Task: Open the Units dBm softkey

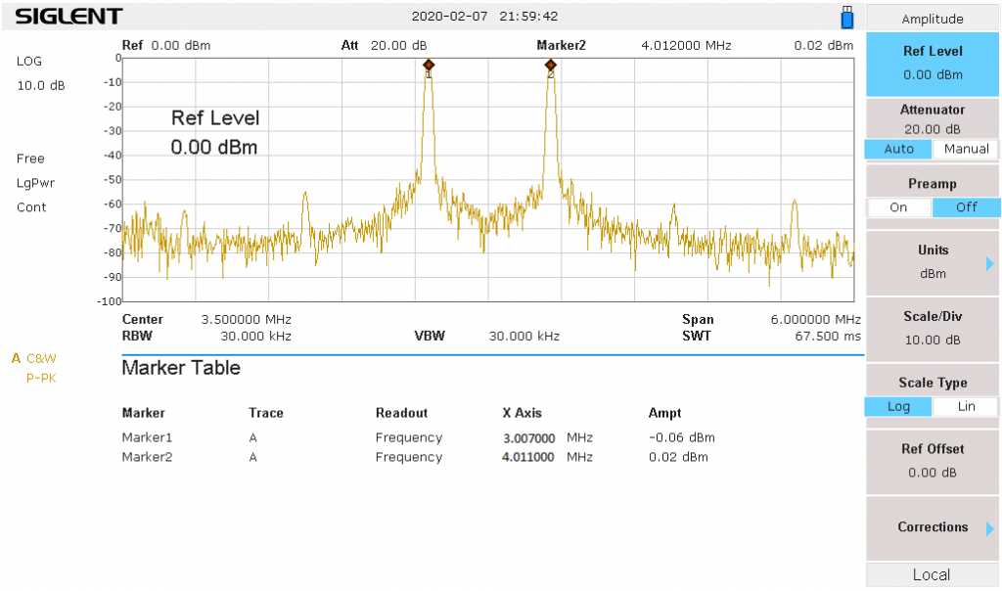Action: tap(932, 262)
